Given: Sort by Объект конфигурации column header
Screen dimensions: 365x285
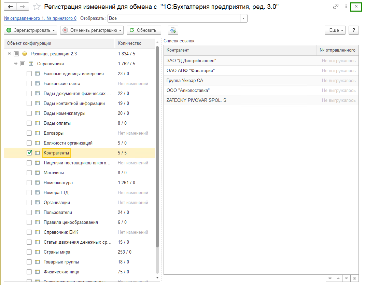Looking at the screenshot, I should (60, 43).
